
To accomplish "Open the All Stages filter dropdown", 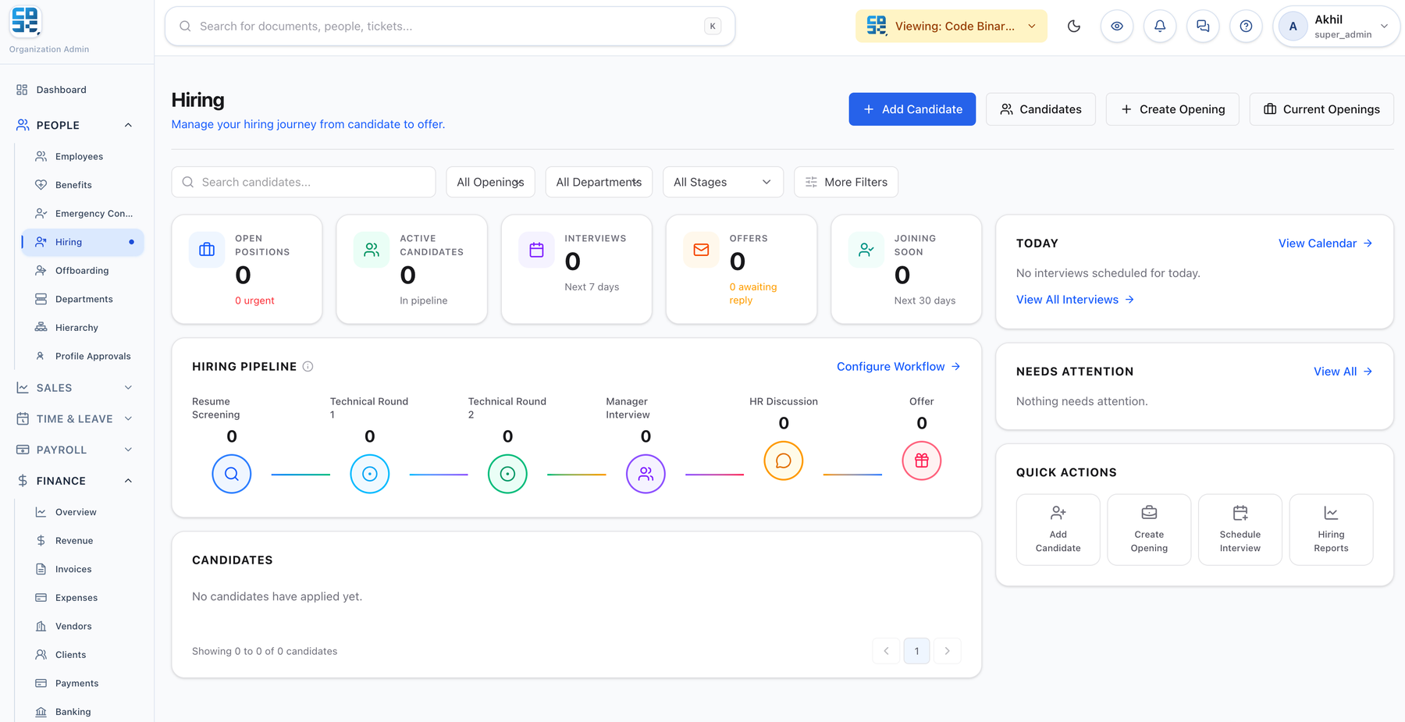I will point(723,182).
